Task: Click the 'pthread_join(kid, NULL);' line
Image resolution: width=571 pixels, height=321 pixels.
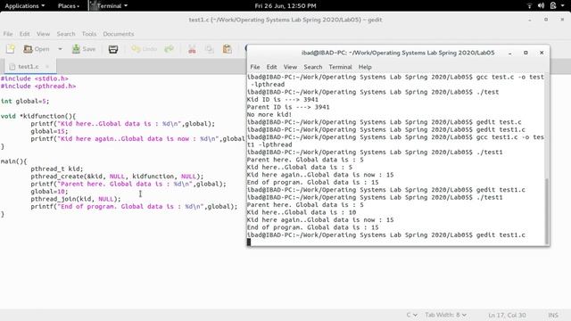Action: coord(75,199)
